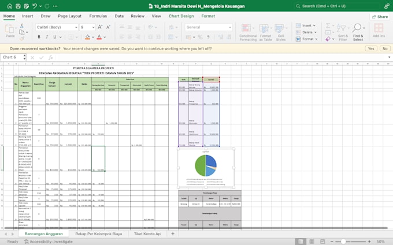Click the Insert Function fx icon
Image resolution: width=393 pixels, height=245 pixels.
(x=50, y=58)
